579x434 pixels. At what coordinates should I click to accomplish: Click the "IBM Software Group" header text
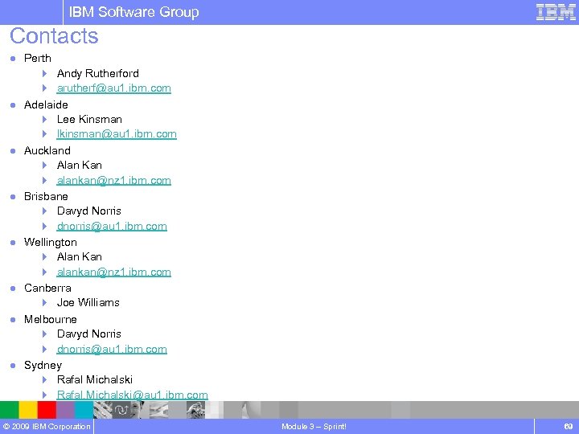(x=133, y=12)
